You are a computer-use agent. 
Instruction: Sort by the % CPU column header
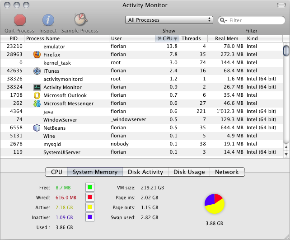tap(167, 38)
